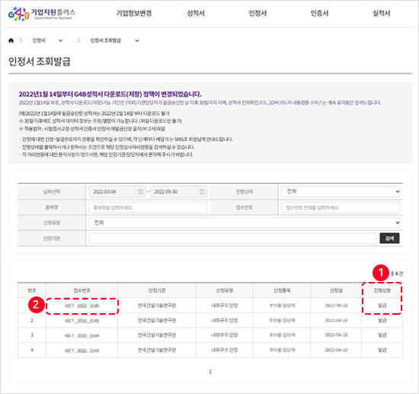The image size is (419, 394).
Task: Focus the 품목명 input field
Action: point(148,208)
